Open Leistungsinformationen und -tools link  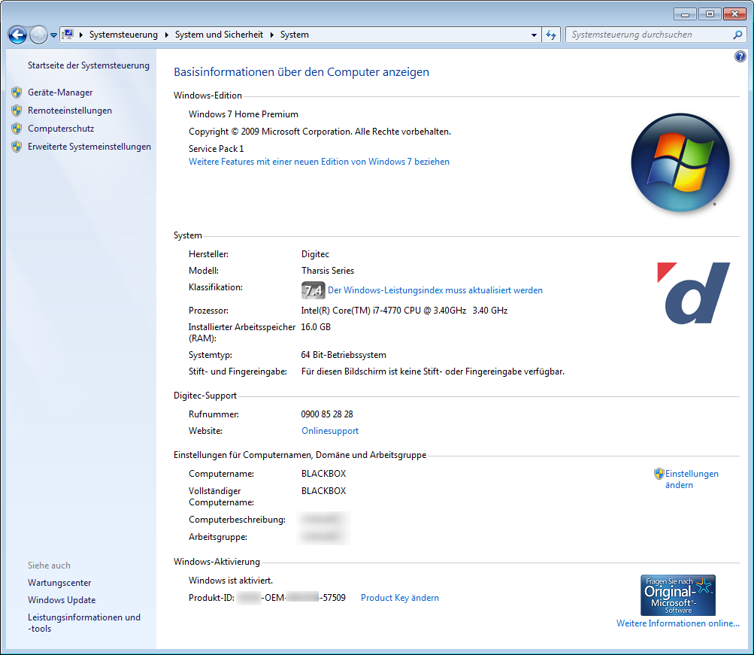[84, 623]
